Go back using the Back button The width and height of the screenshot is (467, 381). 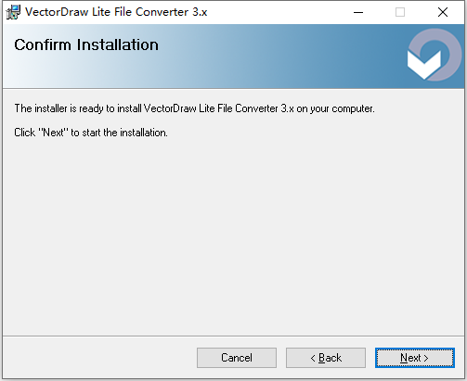click(326, 358)
